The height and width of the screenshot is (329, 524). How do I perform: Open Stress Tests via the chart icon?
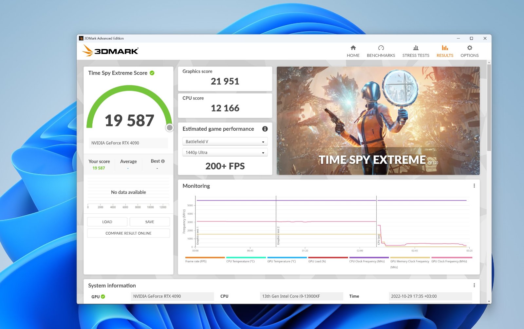[x=416, y=48]
